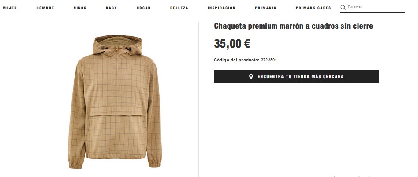Image resolution: width=418 pixels, height=177 pixels.
Task: Click the Código del producto label
Action: [236, 60]
